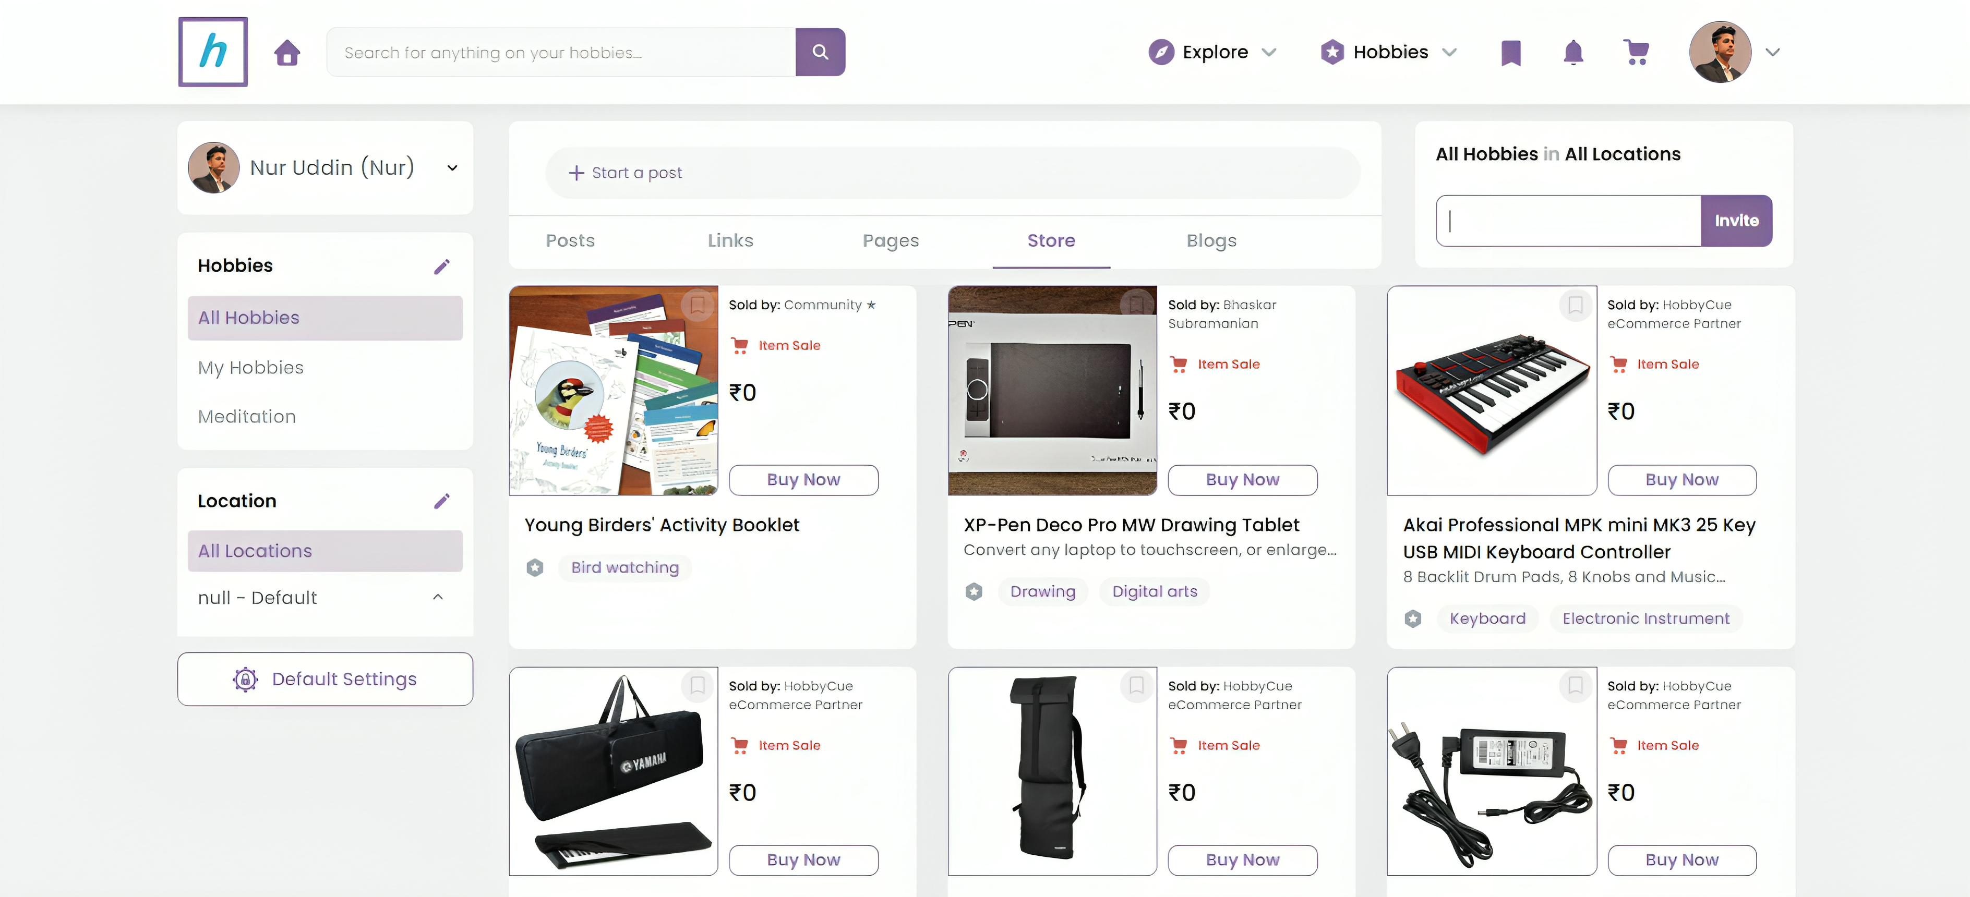Click the Start a post box
Viewport: 1970px width, 897px height.
pos(952,173)
